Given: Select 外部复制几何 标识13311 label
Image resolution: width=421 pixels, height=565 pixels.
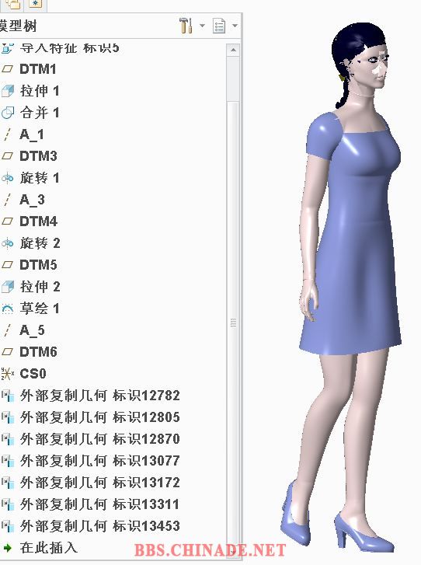Looking at the screenshot, I should click(x=99, y=504).
